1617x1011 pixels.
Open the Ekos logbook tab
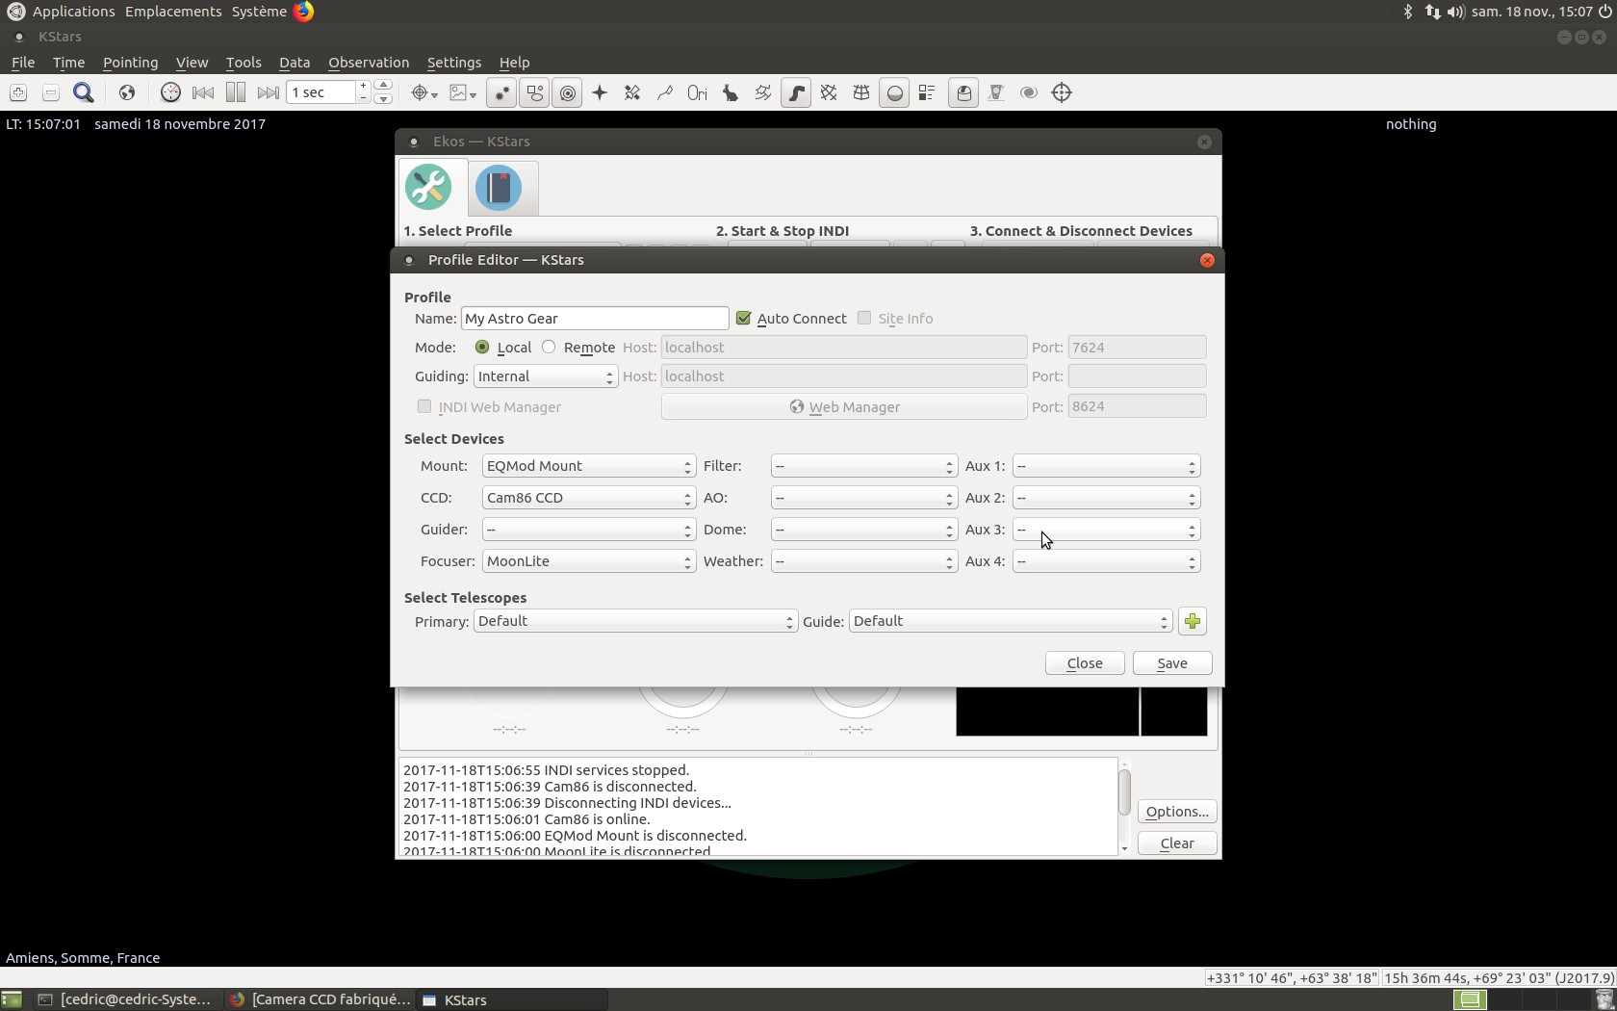coord(499,187)
